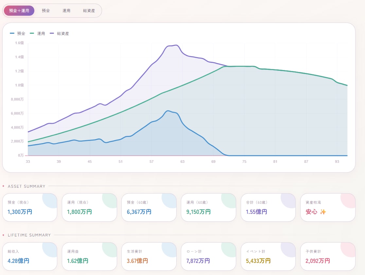Click age 33 on the x-axis
Image resolution: width=365 pixels, height=275 pixels.
pos(28,162)
